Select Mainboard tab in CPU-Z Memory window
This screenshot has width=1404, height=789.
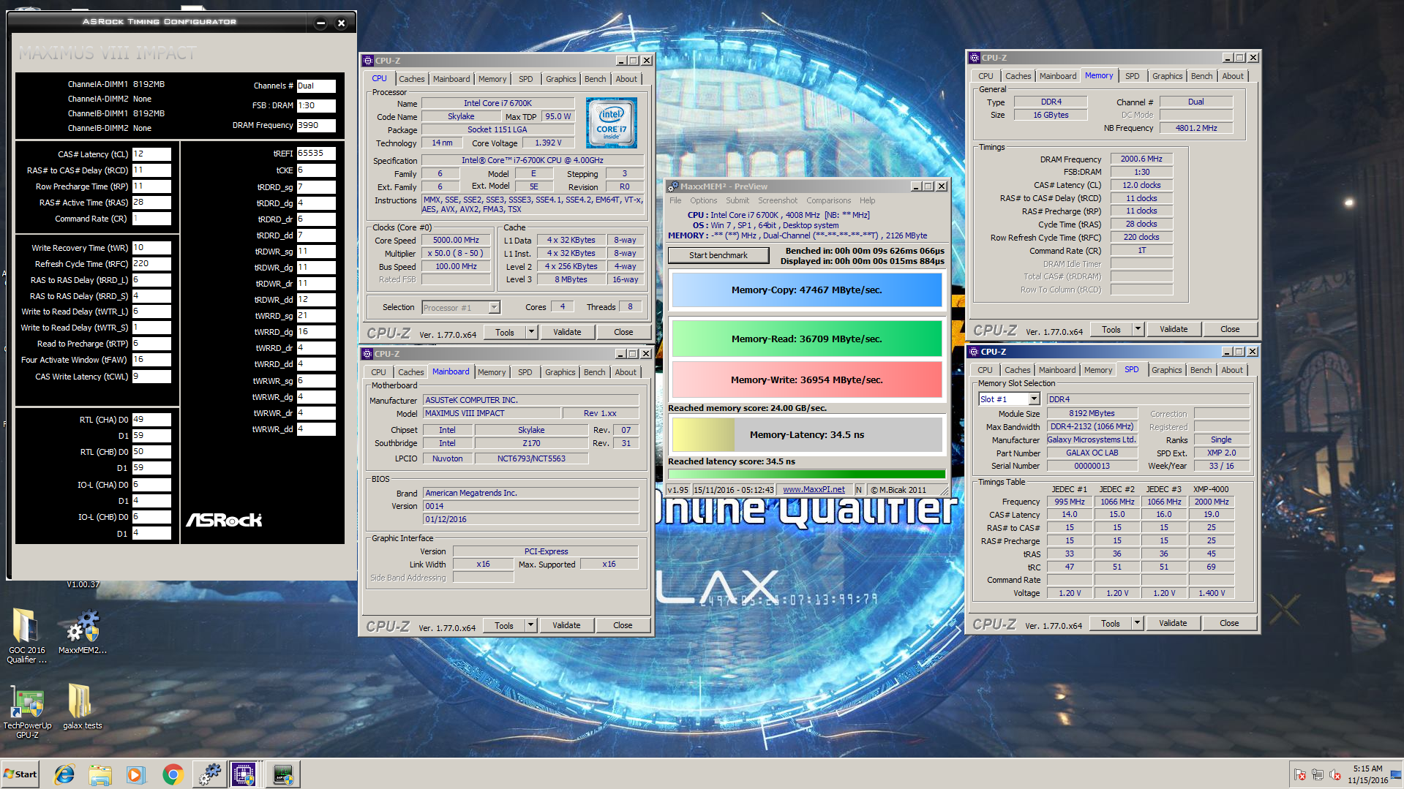point(1057,76)
